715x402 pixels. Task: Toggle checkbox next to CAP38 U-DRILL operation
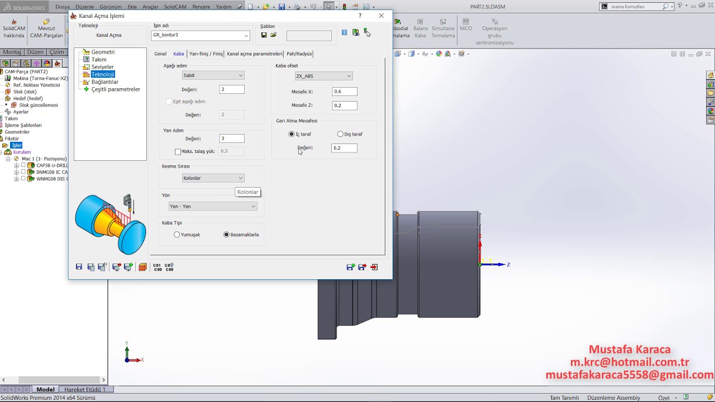[23, 165]
